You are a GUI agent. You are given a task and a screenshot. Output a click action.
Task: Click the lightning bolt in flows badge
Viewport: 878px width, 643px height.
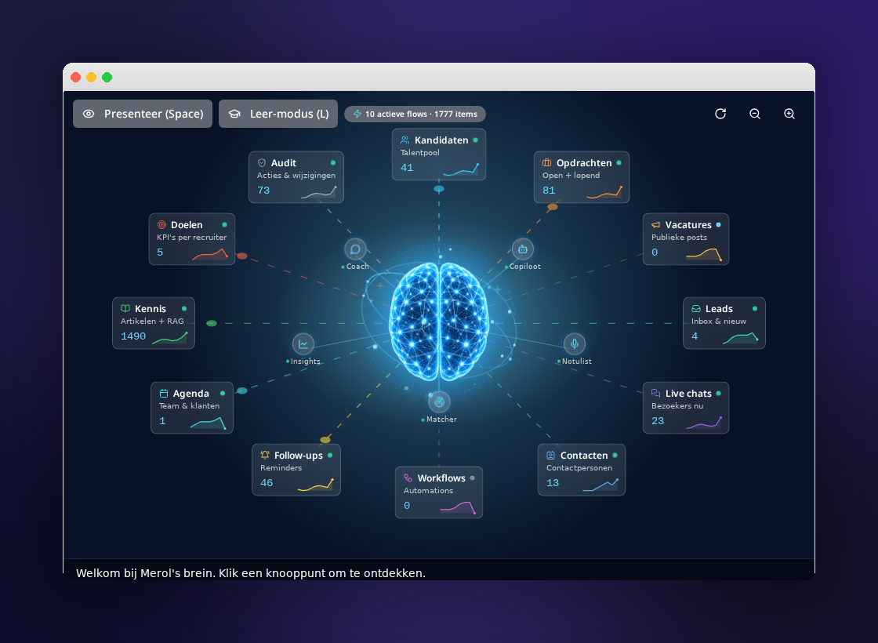pos(357,114)
